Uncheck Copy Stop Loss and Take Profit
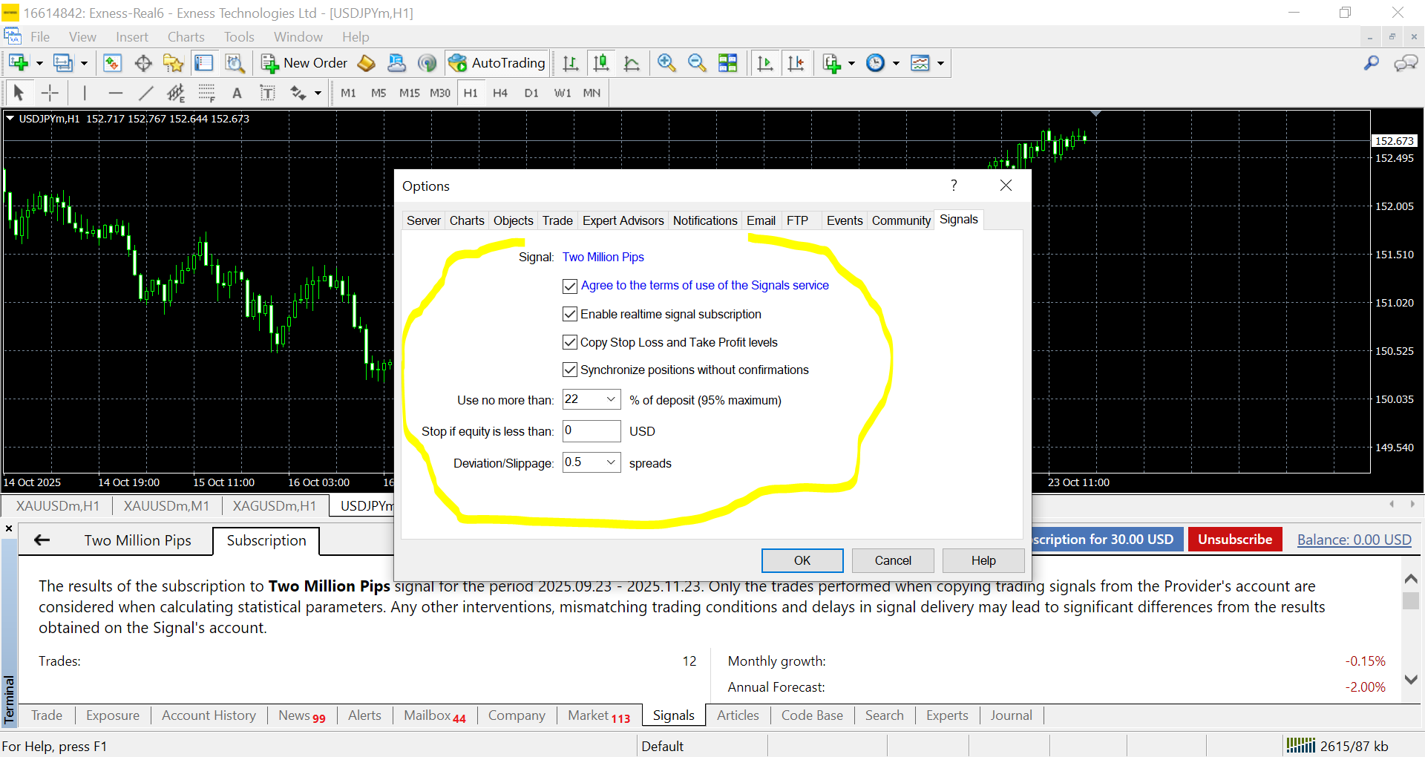1425x757 pixels. 570,342
